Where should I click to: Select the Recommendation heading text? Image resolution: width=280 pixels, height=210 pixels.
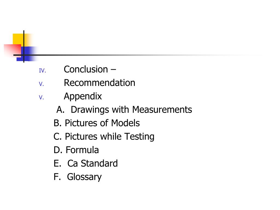[x=100, y=83]
